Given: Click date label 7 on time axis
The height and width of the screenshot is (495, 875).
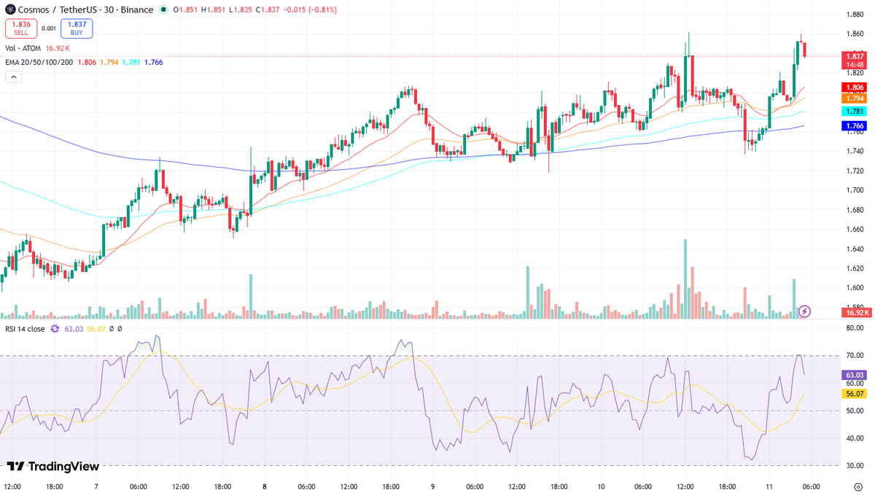Looking at the screenshot, I should pos(96,486).
